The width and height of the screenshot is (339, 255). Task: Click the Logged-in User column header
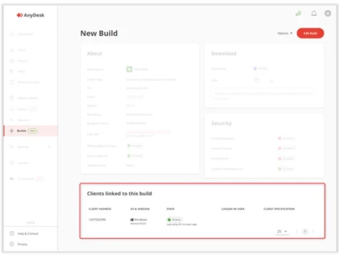[233, 209]
